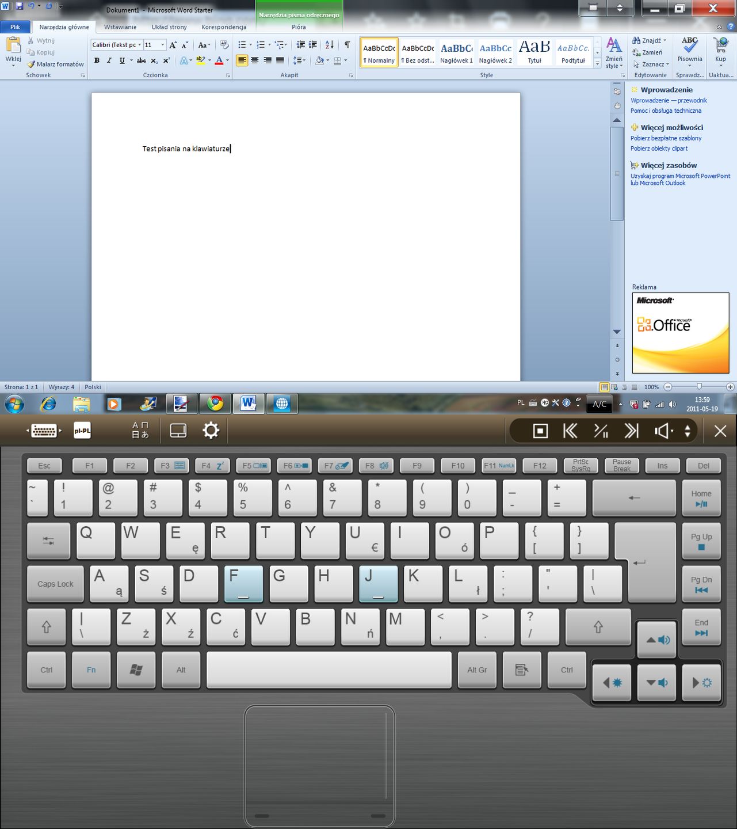
Task: Increase font size with grow icon
Action: 173,45
